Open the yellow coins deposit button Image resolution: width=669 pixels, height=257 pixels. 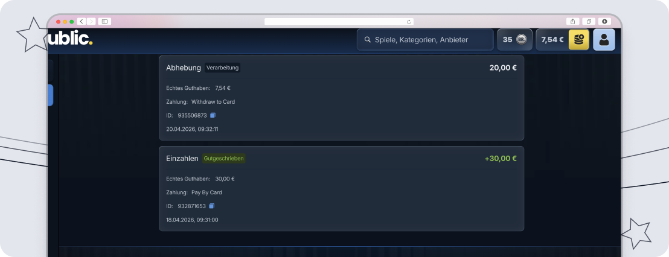click(x=578, y=40)
